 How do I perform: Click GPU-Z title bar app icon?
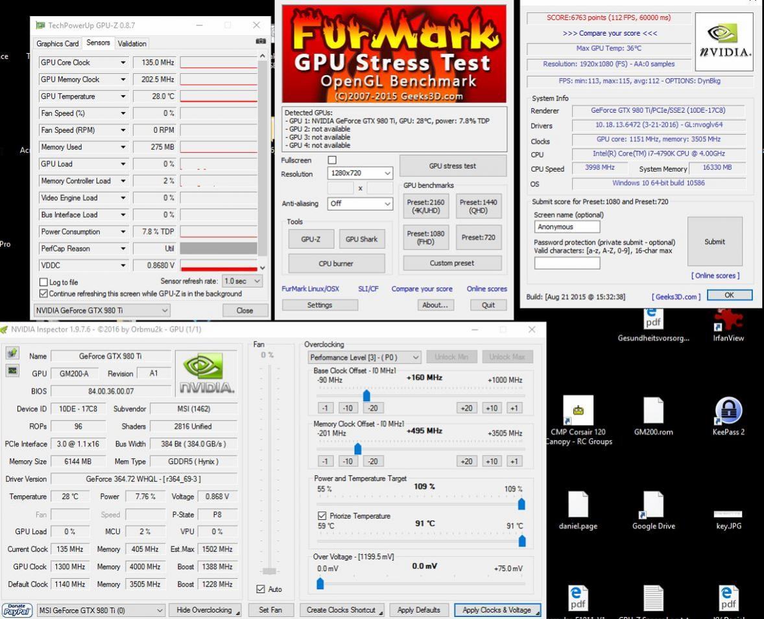40,25
